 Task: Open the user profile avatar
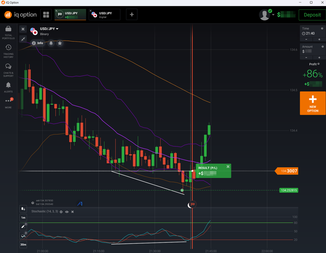tap(265, 15)
